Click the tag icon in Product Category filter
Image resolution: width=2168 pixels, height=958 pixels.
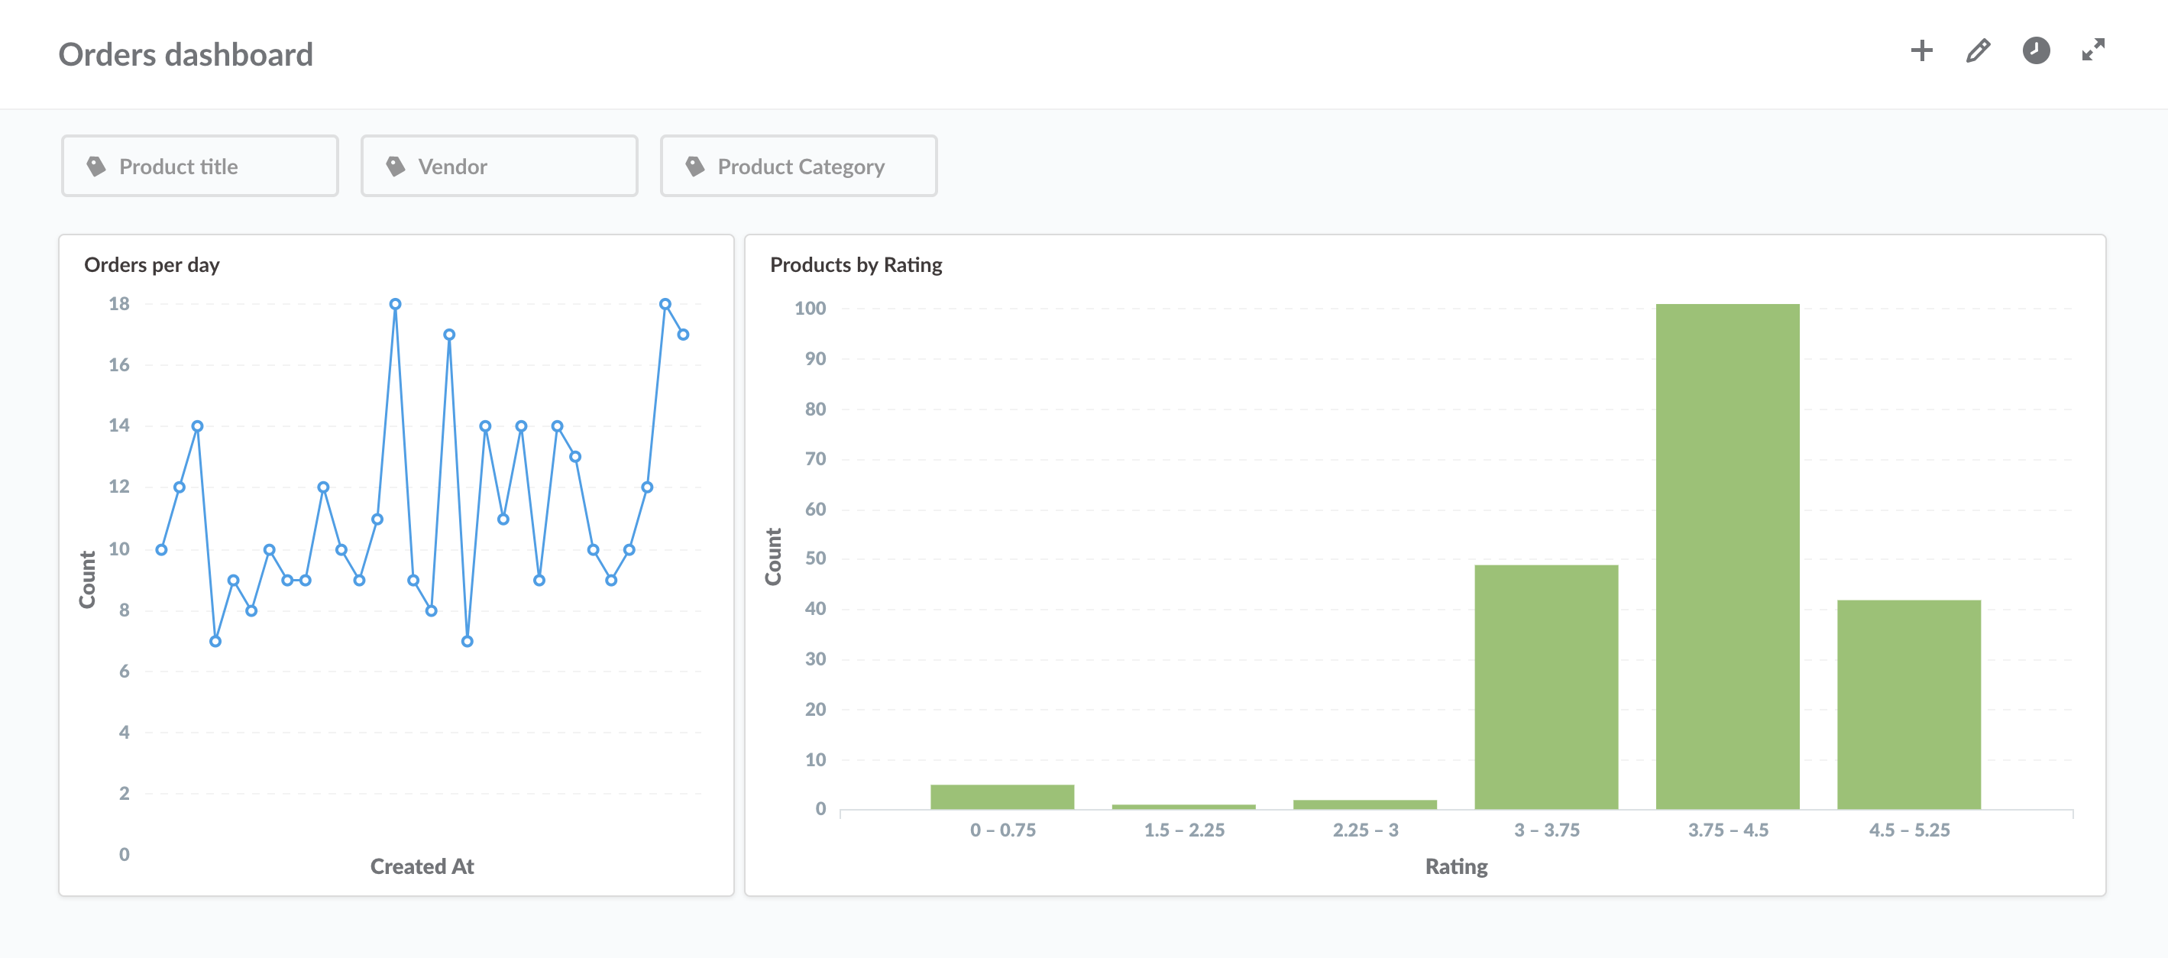695,165
